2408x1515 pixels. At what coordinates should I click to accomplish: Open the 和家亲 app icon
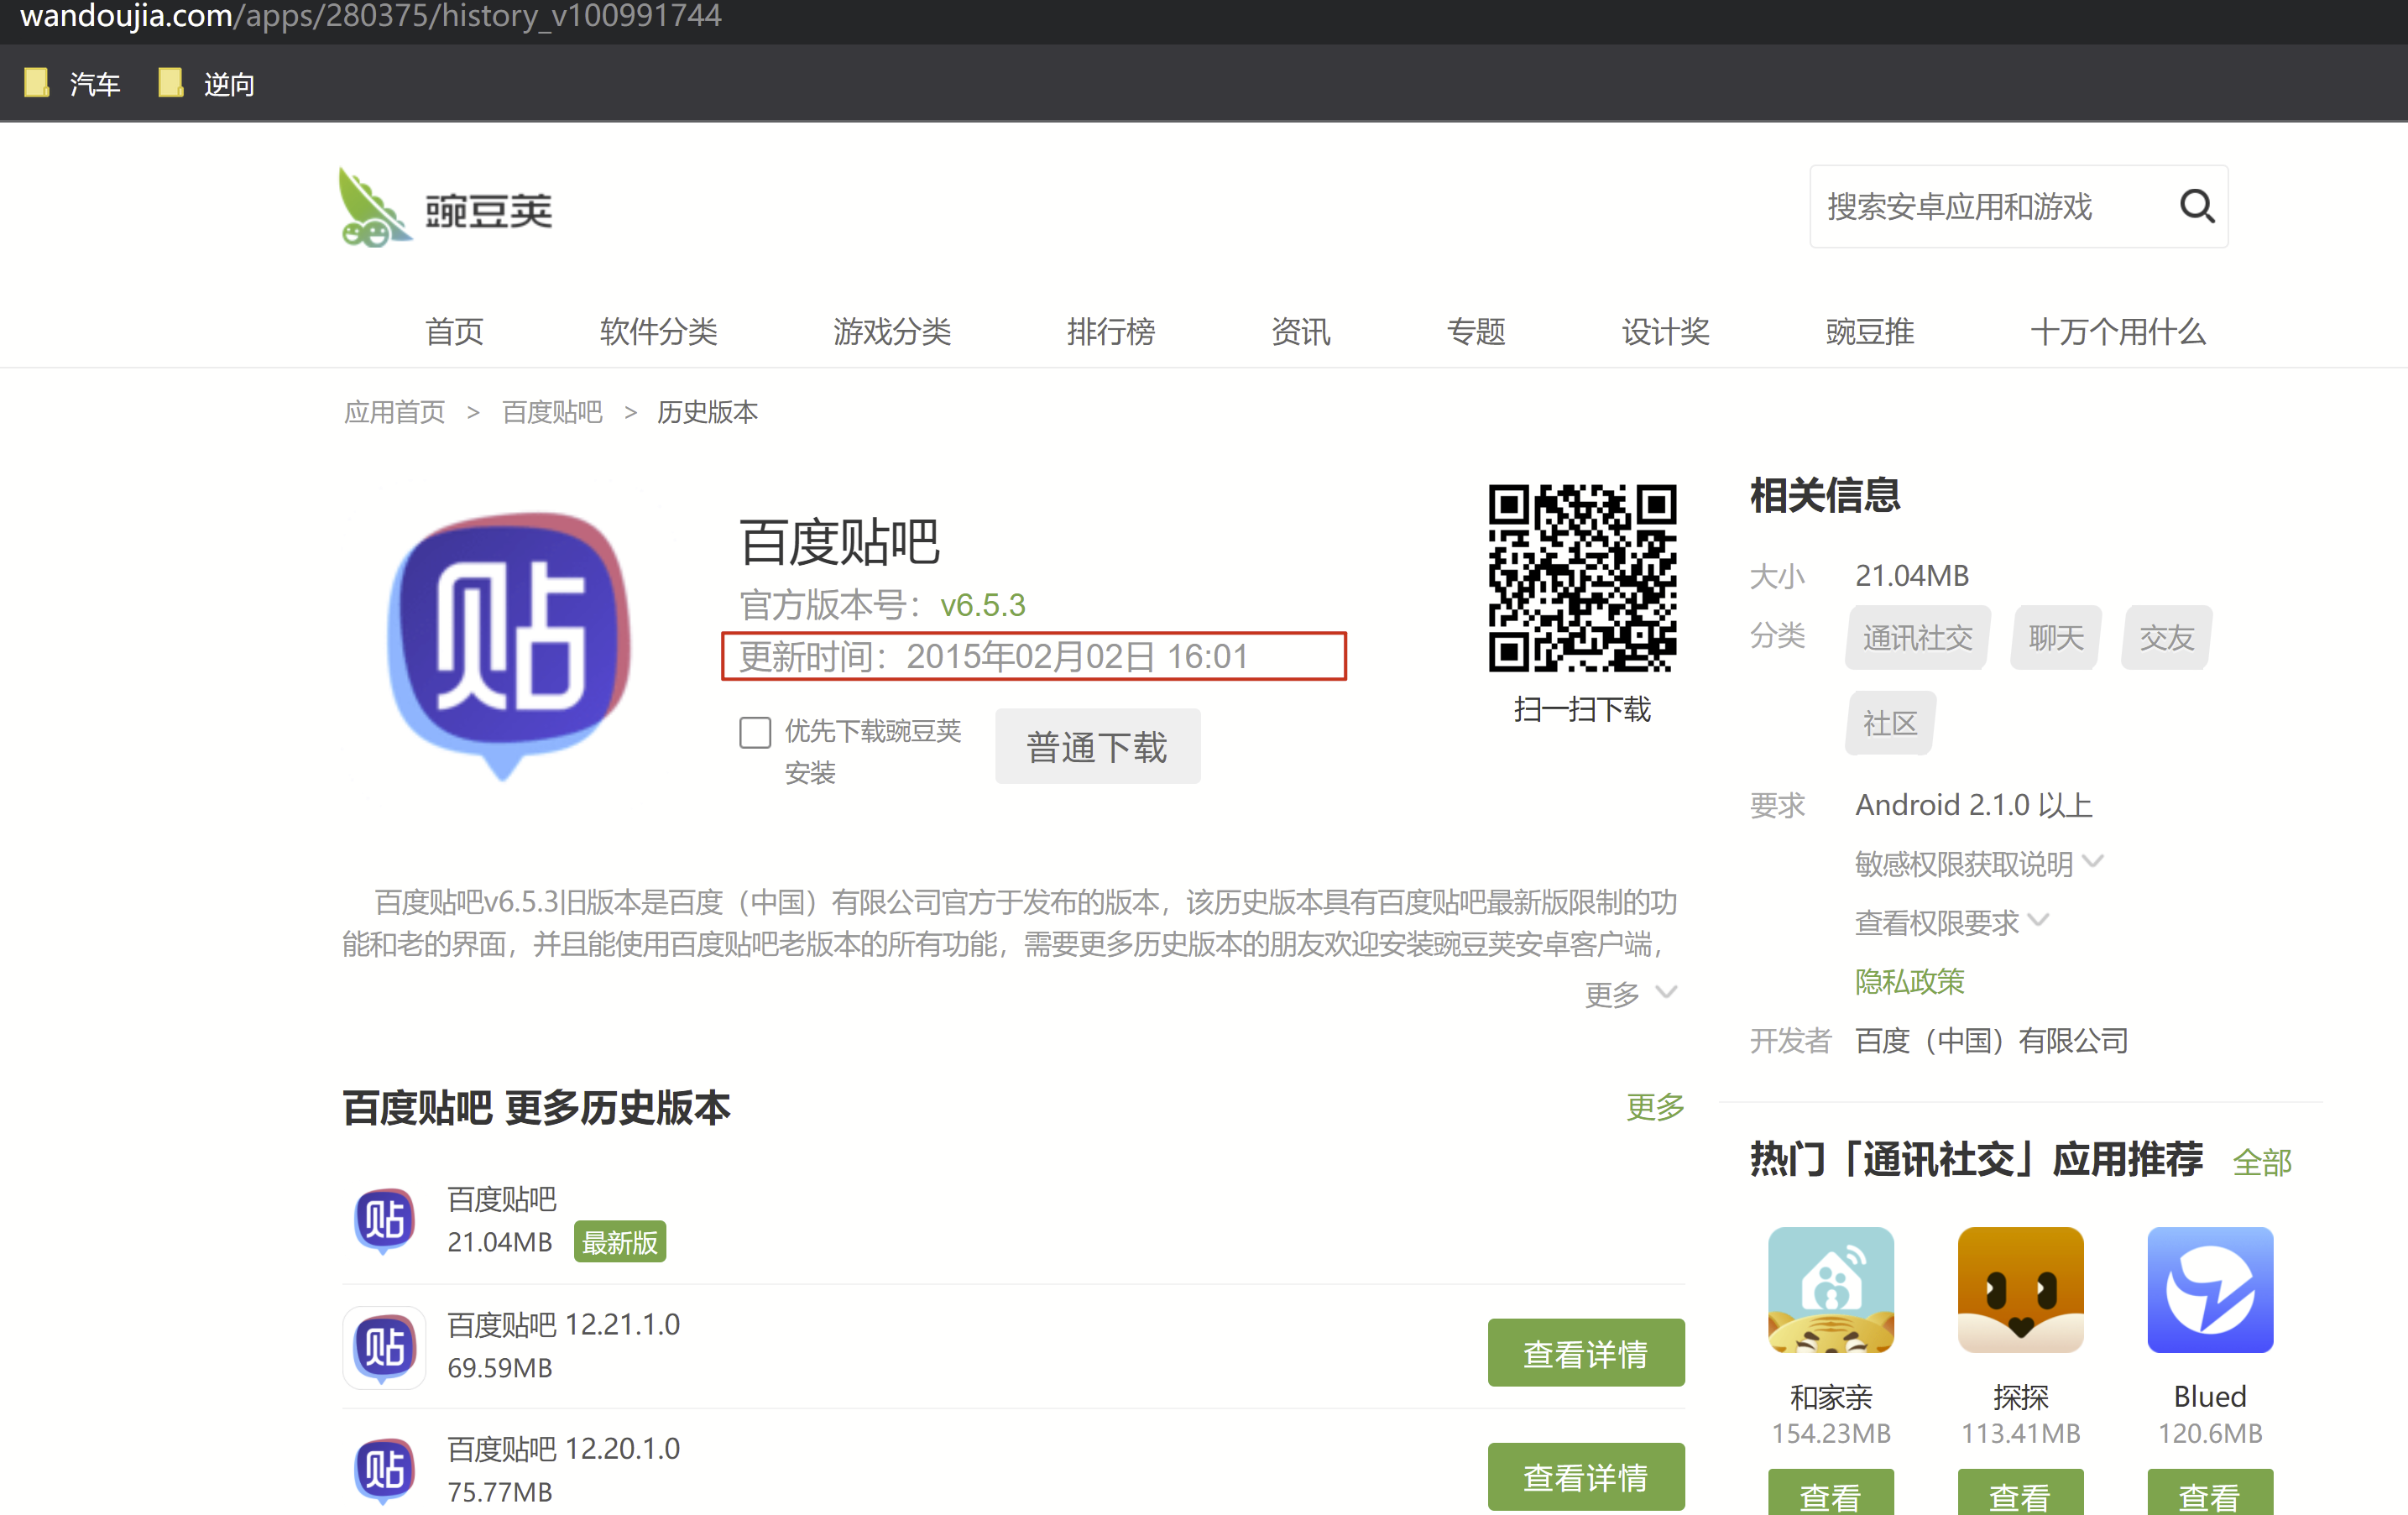tap(1830, 1290)
